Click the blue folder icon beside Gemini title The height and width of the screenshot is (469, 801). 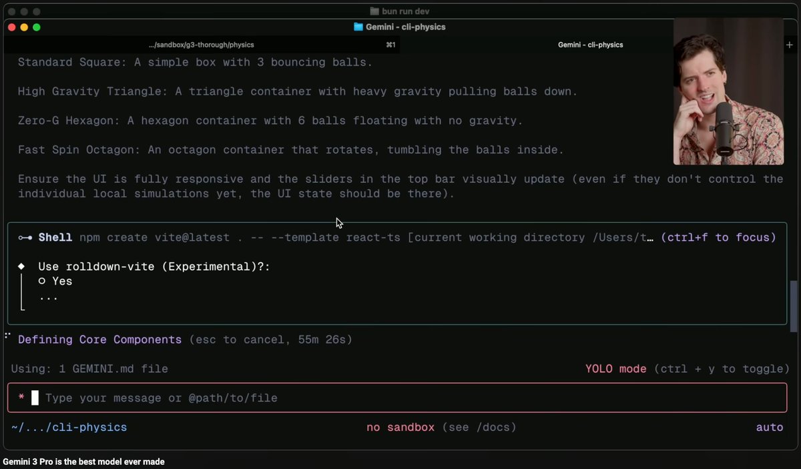coord(357,27)
